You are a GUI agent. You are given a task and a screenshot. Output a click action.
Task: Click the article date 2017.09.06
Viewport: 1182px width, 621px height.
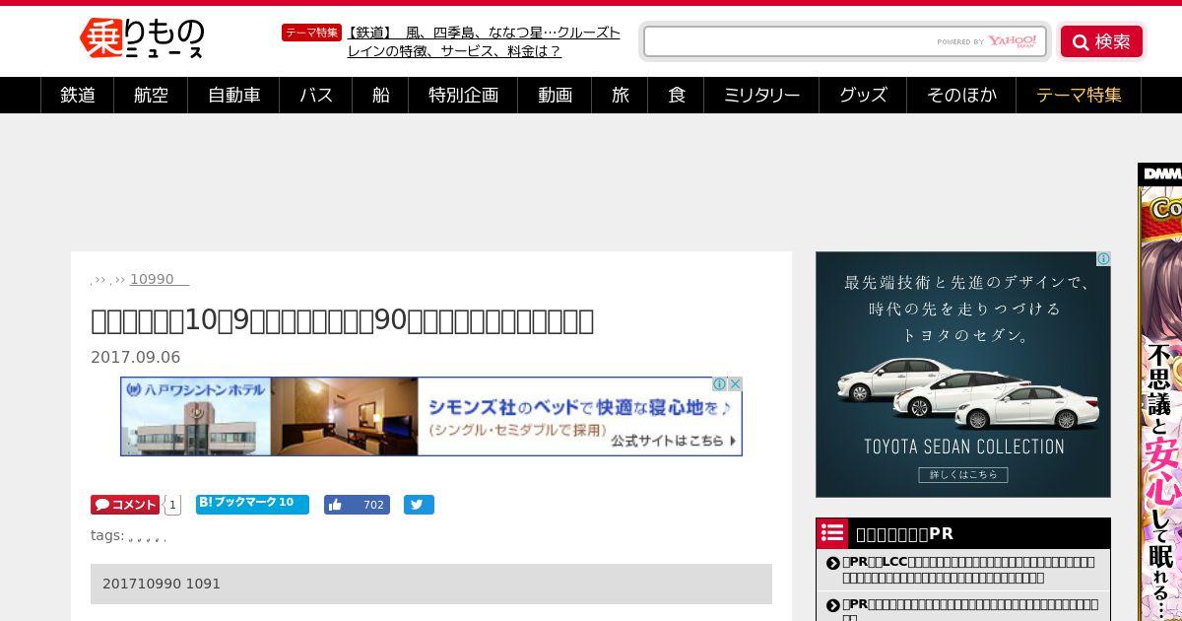(136, 357)
